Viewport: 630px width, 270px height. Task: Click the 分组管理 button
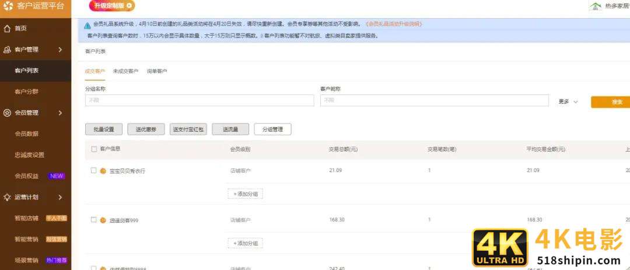tap(272, 129)
